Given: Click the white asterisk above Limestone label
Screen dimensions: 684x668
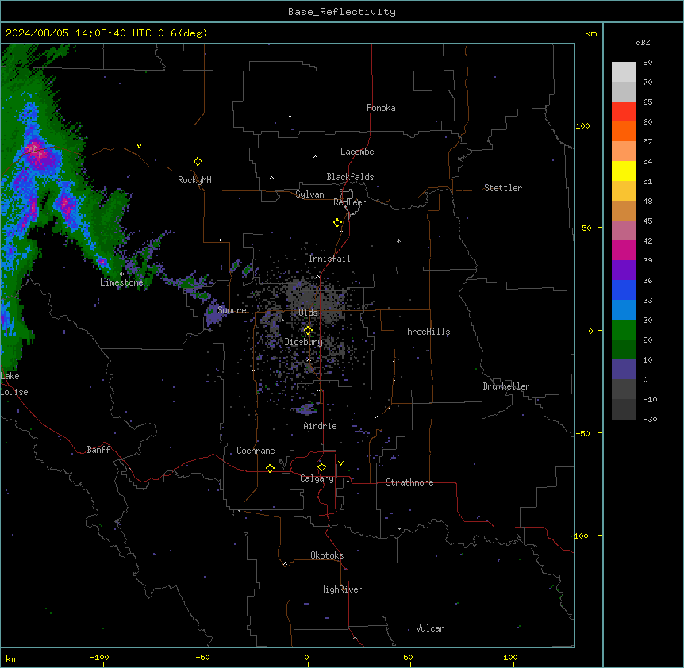Looking at the screenshot, I should point(122,274).
